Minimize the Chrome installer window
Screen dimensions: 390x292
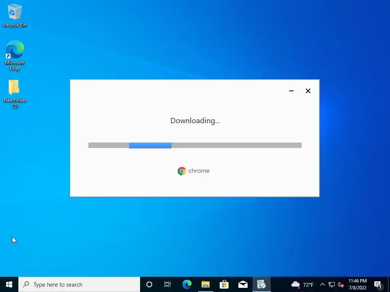pos(291,91)
